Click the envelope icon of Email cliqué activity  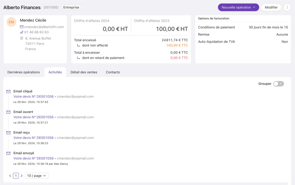[8, 91]
